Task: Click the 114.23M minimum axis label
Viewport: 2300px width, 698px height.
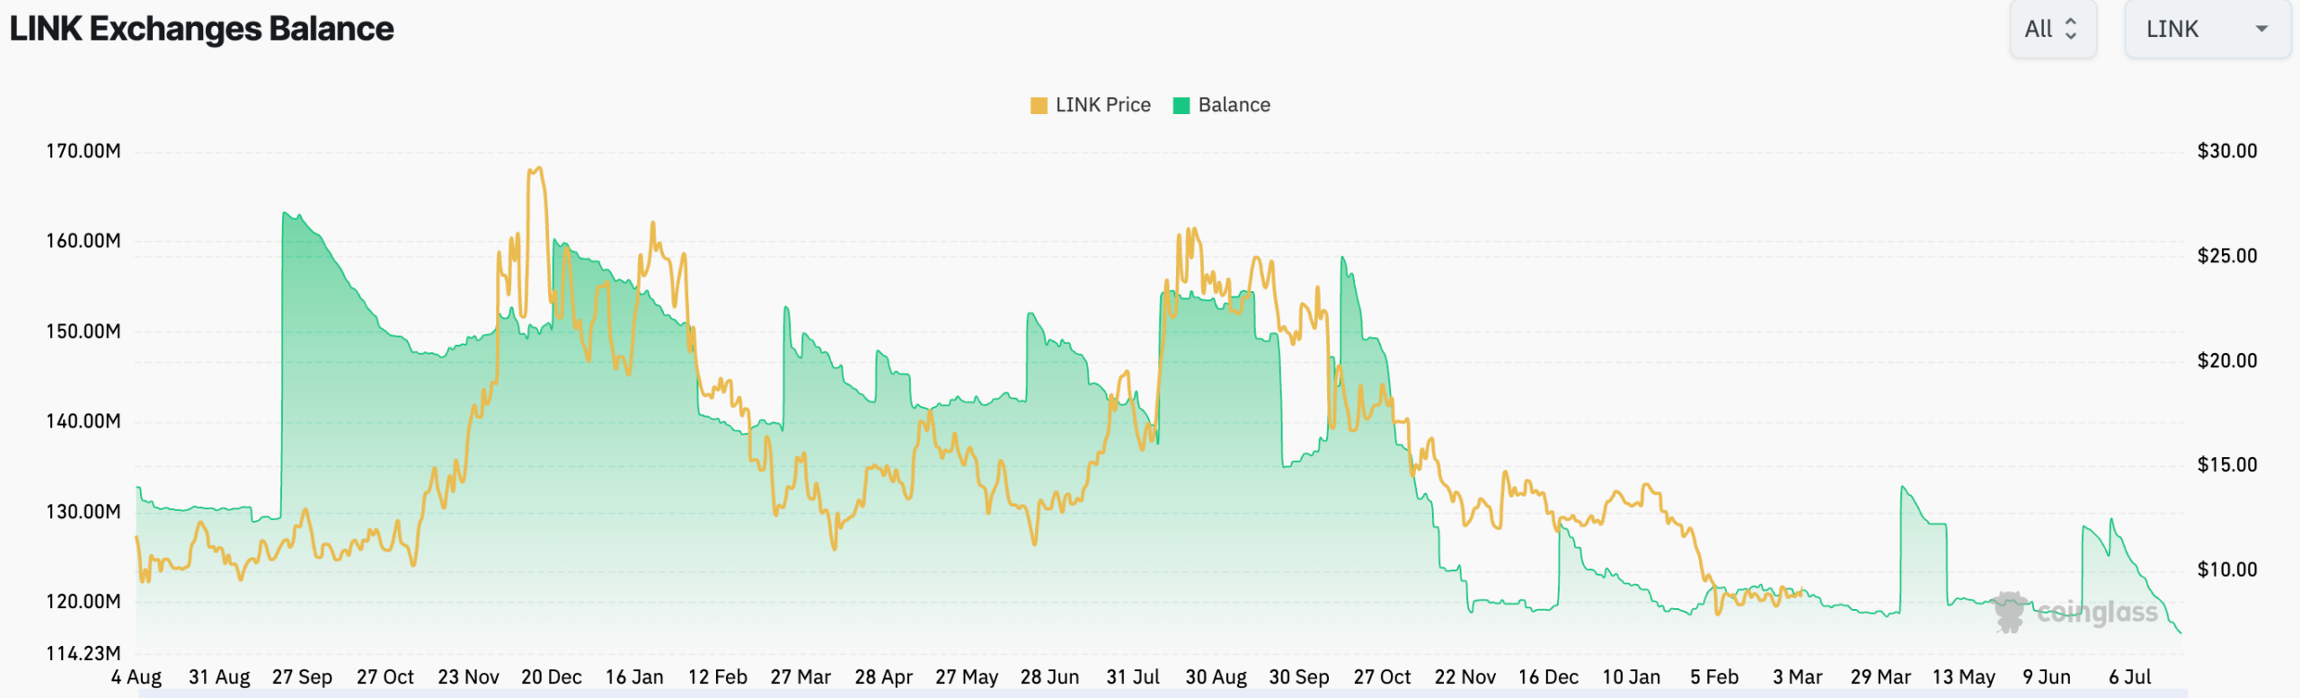Action: [x=84, y=653]
